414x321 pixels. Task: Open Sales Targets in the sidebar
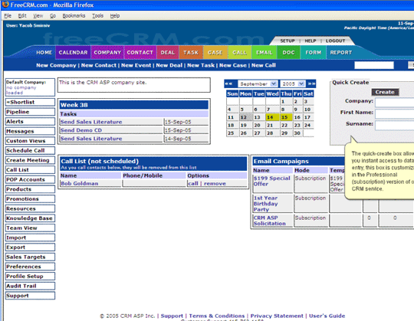pyautogui.click(x=30, y=257)
